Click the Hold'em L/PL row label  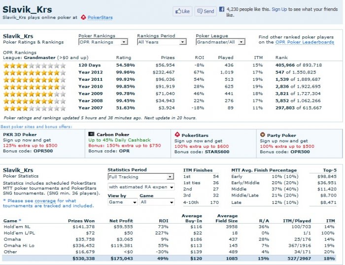[19, 233]
